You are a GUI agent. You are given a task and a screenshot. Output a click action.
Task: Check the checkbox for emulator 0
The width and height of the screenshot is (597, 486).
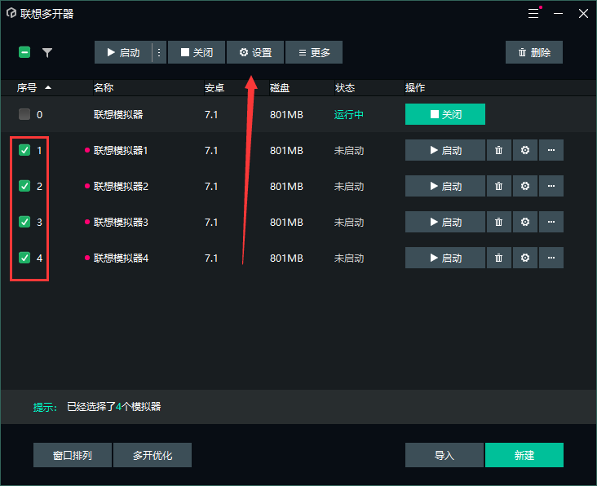(x=24, y=114)
